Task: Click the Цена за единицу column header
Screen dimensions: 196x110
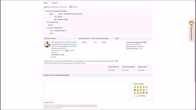Action: click(84, 38)
